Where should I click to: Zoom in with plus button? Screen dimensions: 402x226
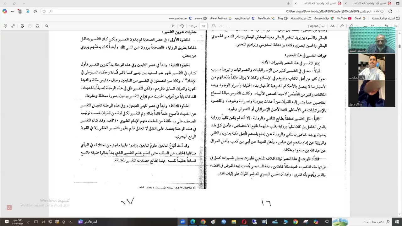[x=221, y=26]
